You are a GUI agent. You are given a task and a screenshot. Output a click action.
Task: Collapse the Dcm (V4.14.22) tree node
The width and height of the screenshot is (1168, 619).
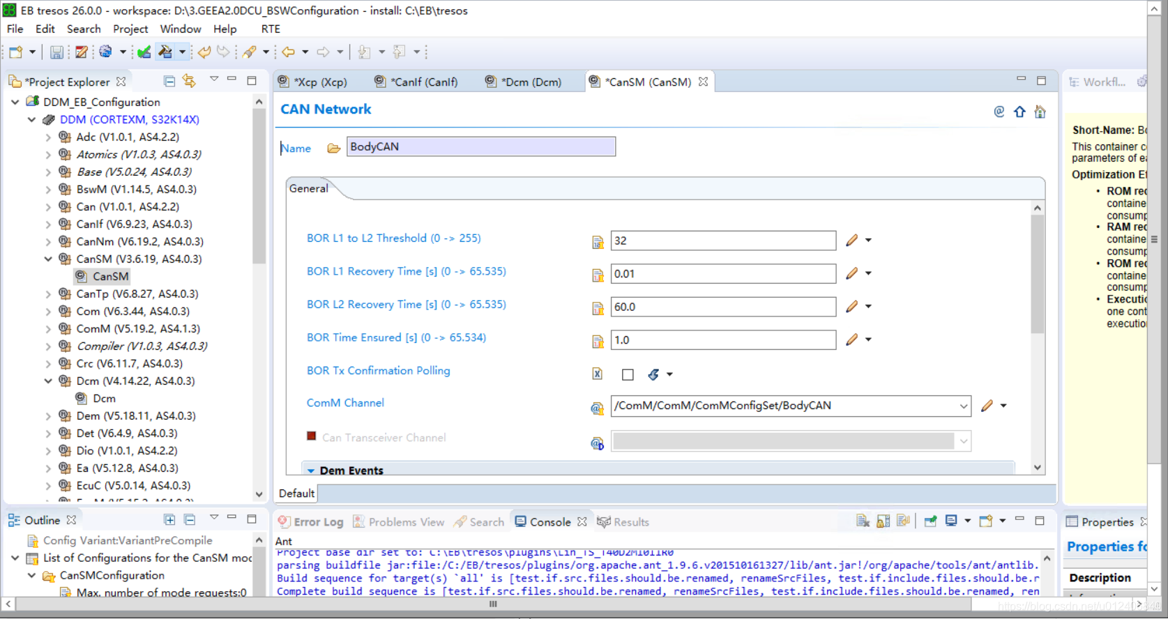pos(48,381)
